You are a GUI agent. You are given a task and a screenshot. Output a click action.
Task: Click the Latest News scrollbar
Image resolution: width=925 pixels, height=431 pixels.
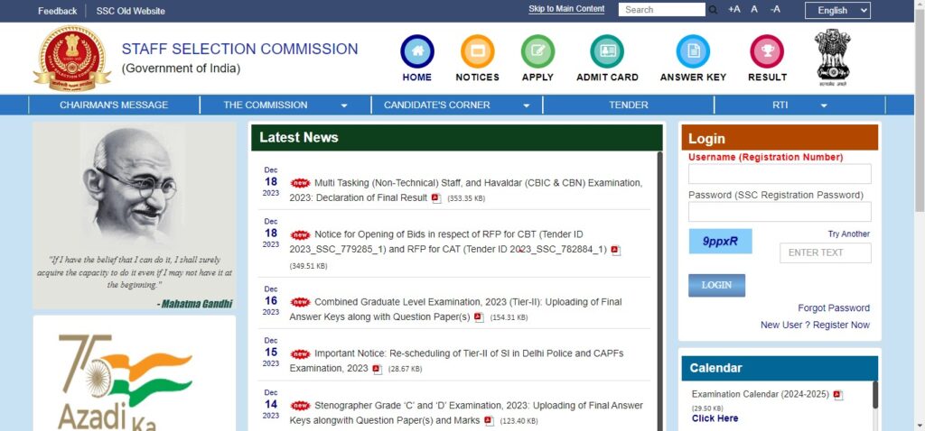tap(659, 291)
